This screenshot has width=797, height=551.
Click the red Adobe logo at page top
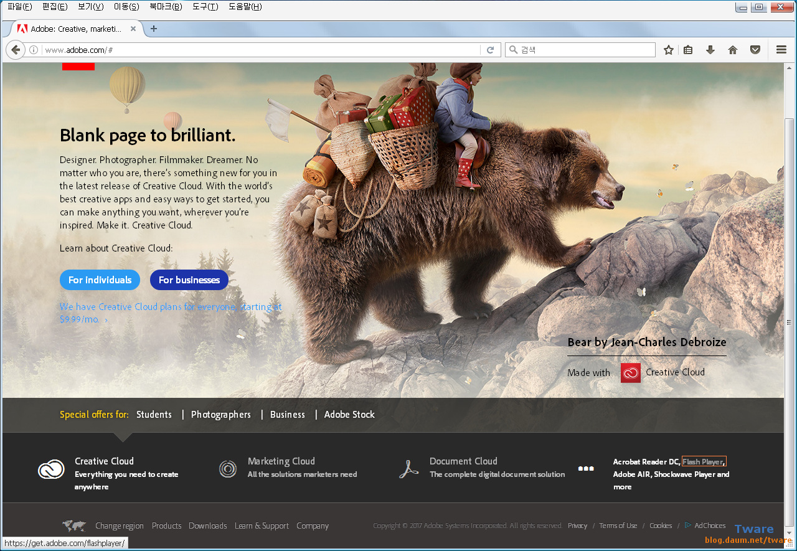pos(78,66)
